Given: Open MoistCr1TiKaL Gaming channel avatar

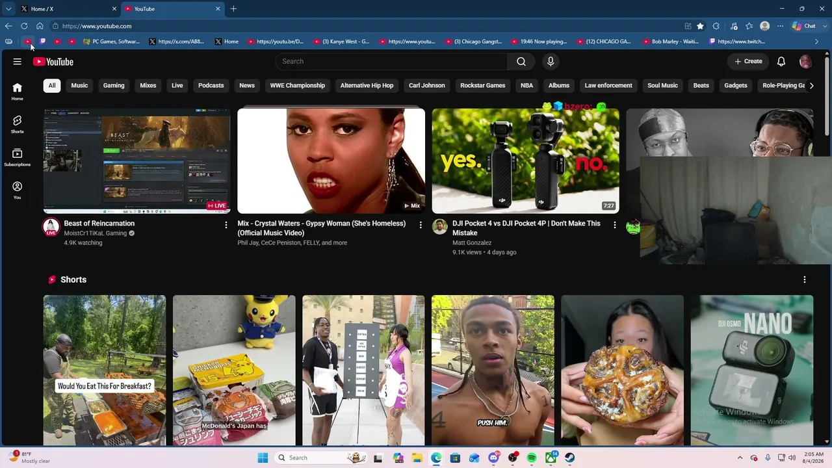Looking at the screenshot, I should 51,227.
